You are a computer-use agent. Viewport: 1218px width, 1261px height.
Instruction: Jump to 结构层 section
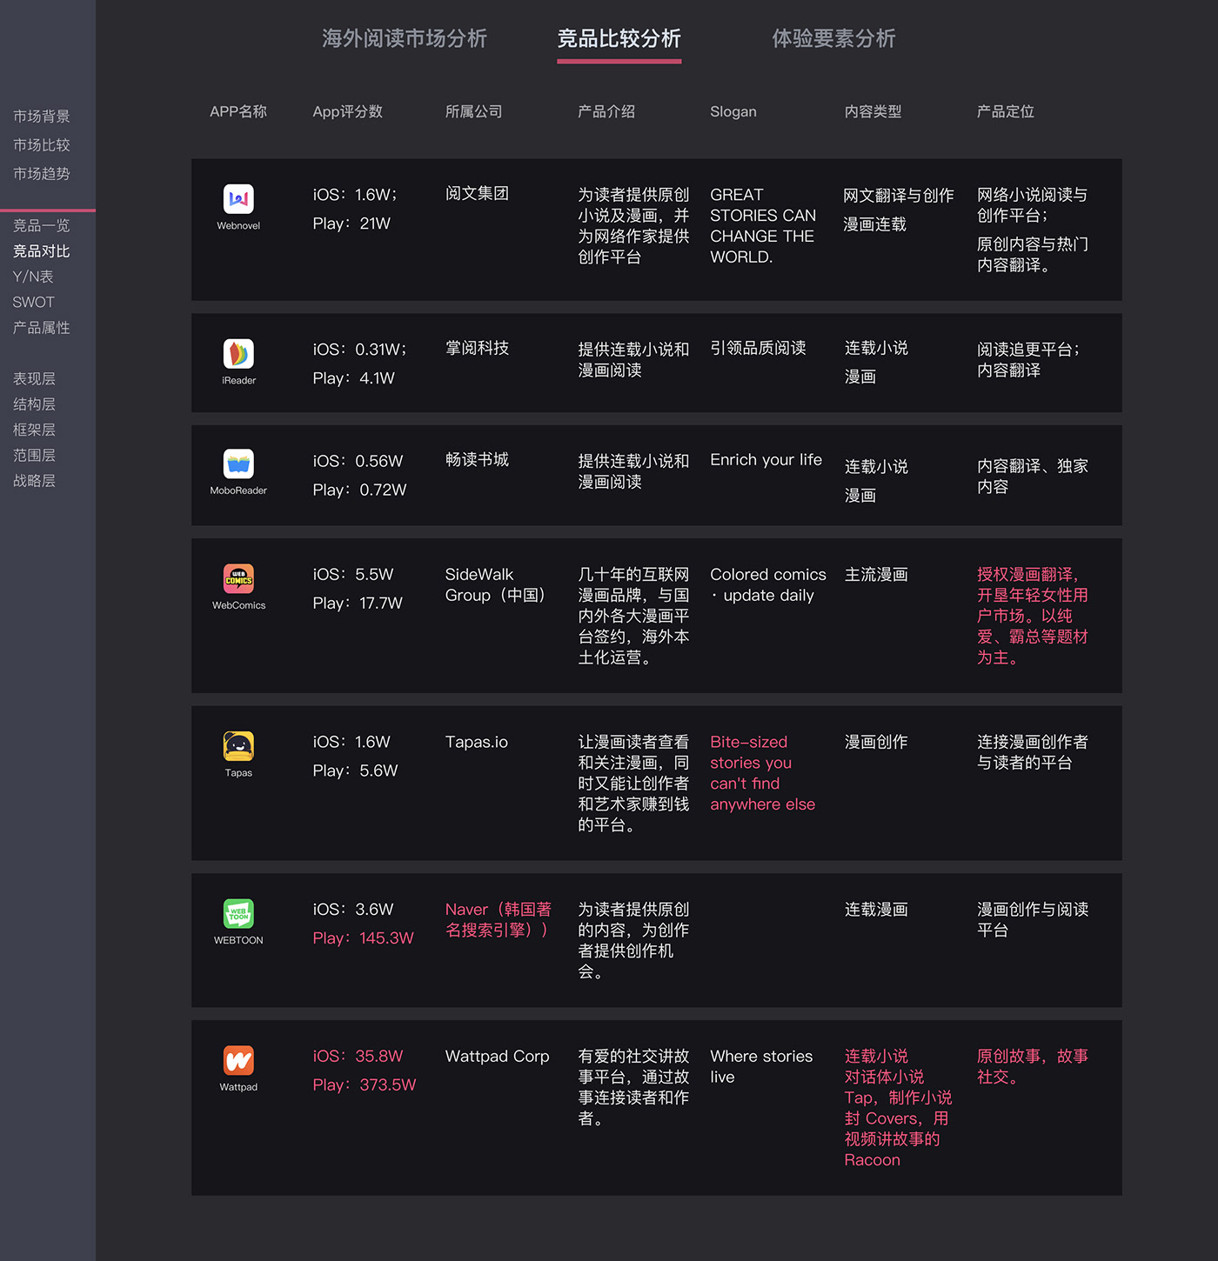[x=34, y=404]
